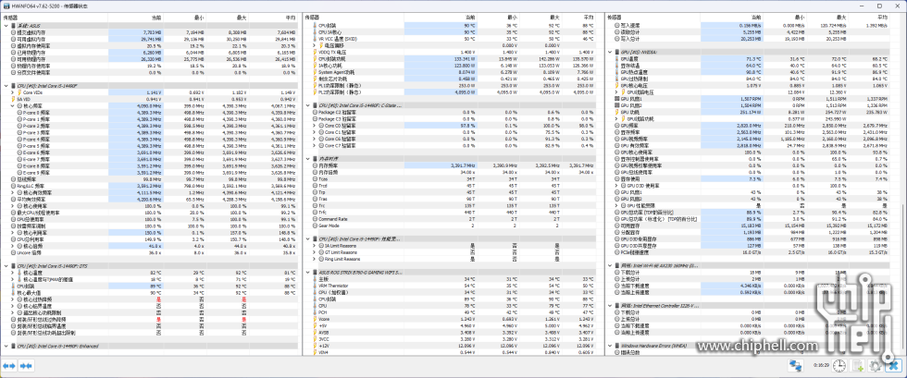Collapse the GPU [#0]: NVIDIA group
The image size is (907, 378).
[610, 52]
